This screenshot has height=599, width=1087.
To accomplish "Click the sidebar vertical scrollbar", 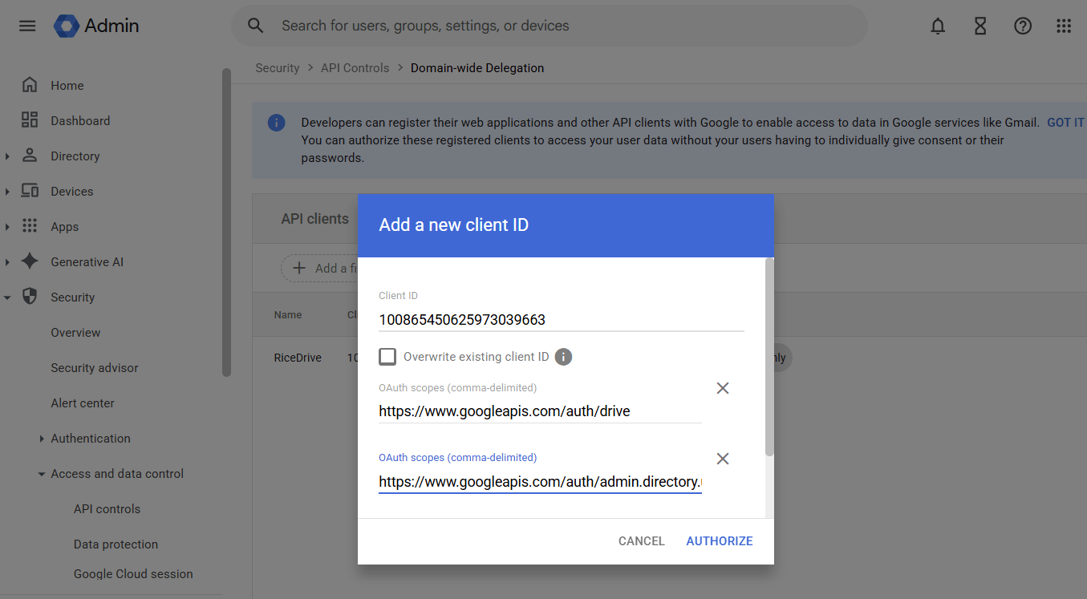I will point(226,222).
